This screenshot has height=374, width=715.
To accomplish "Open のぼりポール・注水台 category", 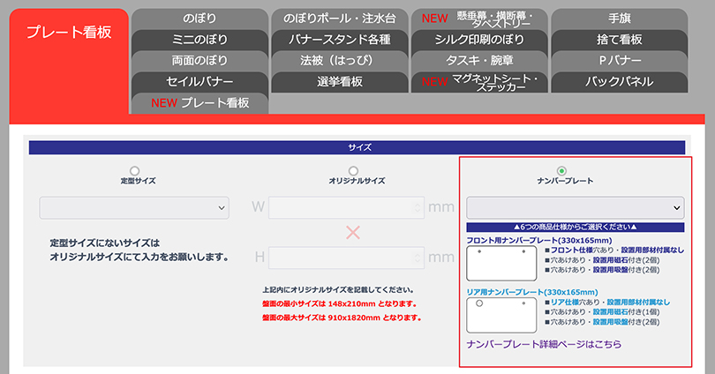I will pyautogui.click(x=340, y=19).
